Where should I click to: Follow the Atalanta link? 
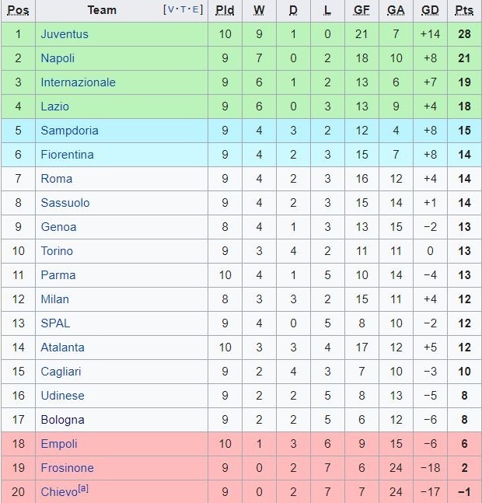62,348
